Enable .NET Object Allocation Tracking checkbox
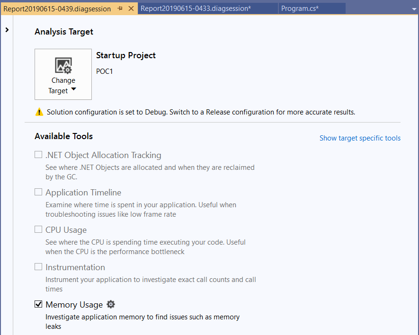The image size is (419, 335). (x=39, y=155)
